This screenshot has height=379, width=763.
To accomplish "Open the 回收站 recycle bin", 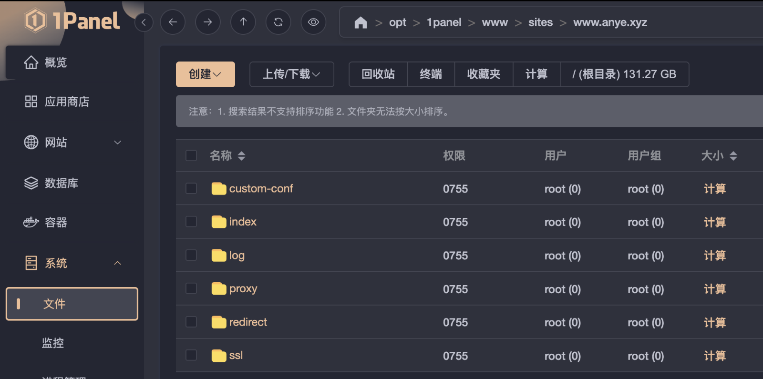I will tap(378, 74).
